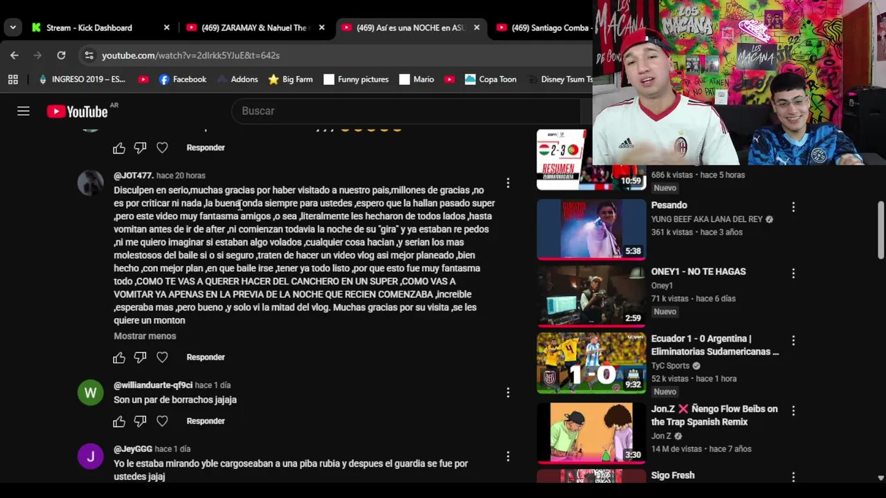Close the Así es una NOCHE tab
Screen dimensions: 886x498
[477, 28]
